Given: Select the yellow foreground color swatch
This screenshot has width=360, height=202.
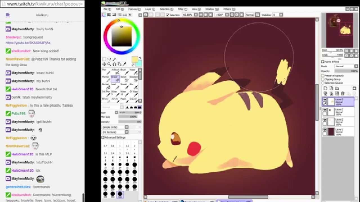Looking at the screenshot, I should pos(135,59).
